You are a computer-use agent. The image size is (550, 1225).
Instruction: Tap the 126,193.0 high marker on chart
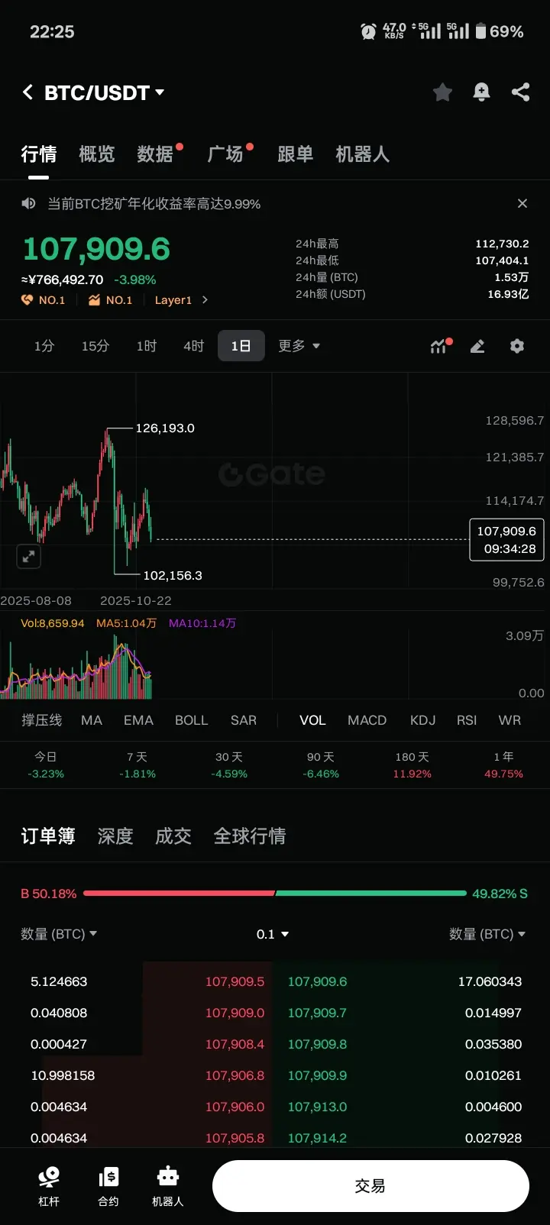coord(165,428)
